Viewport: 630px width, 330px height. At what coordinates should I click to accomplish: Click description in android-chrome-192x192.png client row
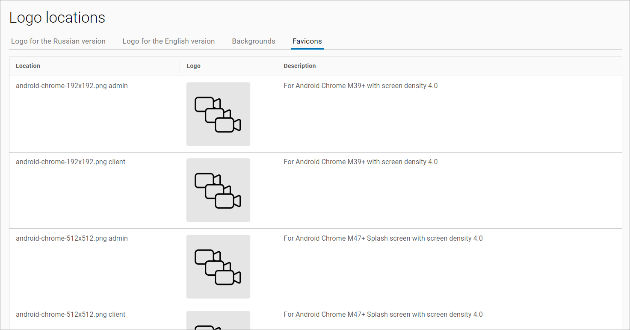click(361, 162)
